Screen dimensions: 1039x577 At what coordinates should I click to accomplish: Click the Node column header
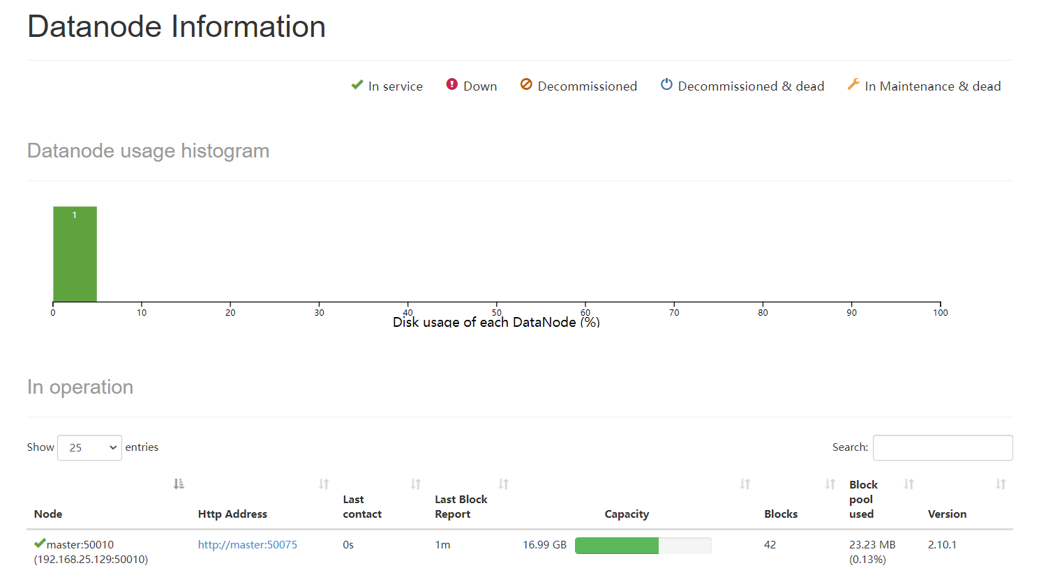(x=48, y=514)
